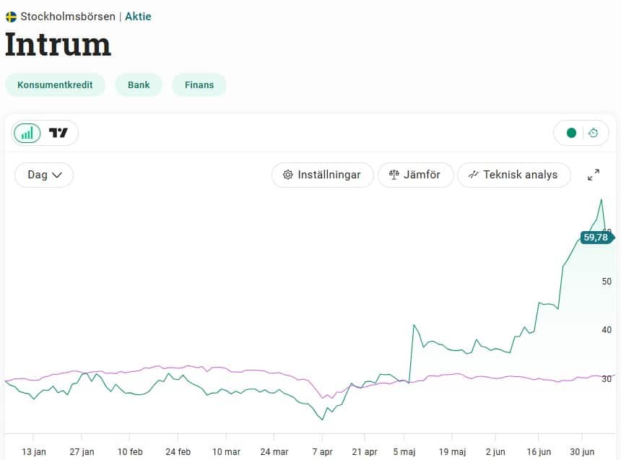
Task: Click the clock history icon
Action: pos(593,133)
